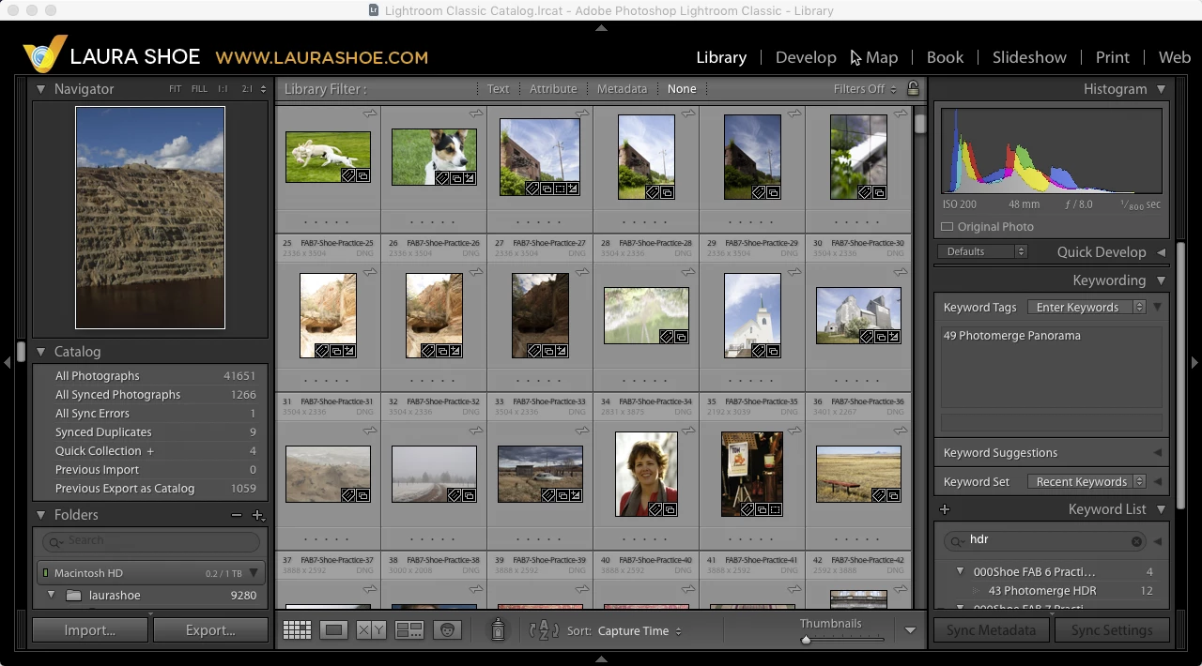
Task: Open the Book module
Action: pos(945,57)
